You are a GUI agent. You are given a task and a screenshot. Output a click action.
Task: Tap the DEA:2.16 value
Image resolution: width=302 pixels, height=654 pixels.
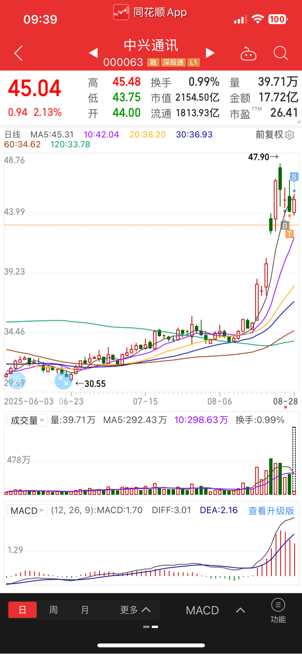pos(219,510)
